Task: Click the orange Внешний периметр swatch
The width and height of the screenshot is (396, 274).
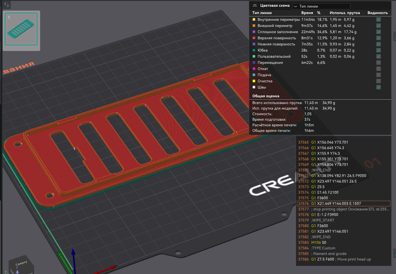Action: tap(254, 26)
